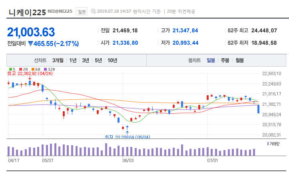Click the 04/17 date label on axis
The height and width of the screenshot is (174, 289).
[14, 160]
